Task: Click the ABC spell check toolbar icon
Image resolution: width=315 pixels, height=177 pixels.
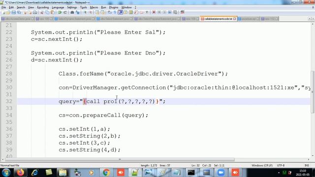Action: point(183,12)
